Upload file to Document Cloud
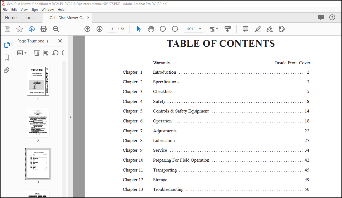The height and width of the screenshot is (198, 342). tap(32, 29)
